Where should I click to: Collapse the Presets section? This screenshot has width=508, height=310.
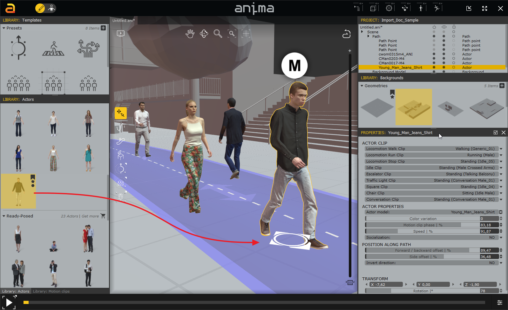click(4, 28)
